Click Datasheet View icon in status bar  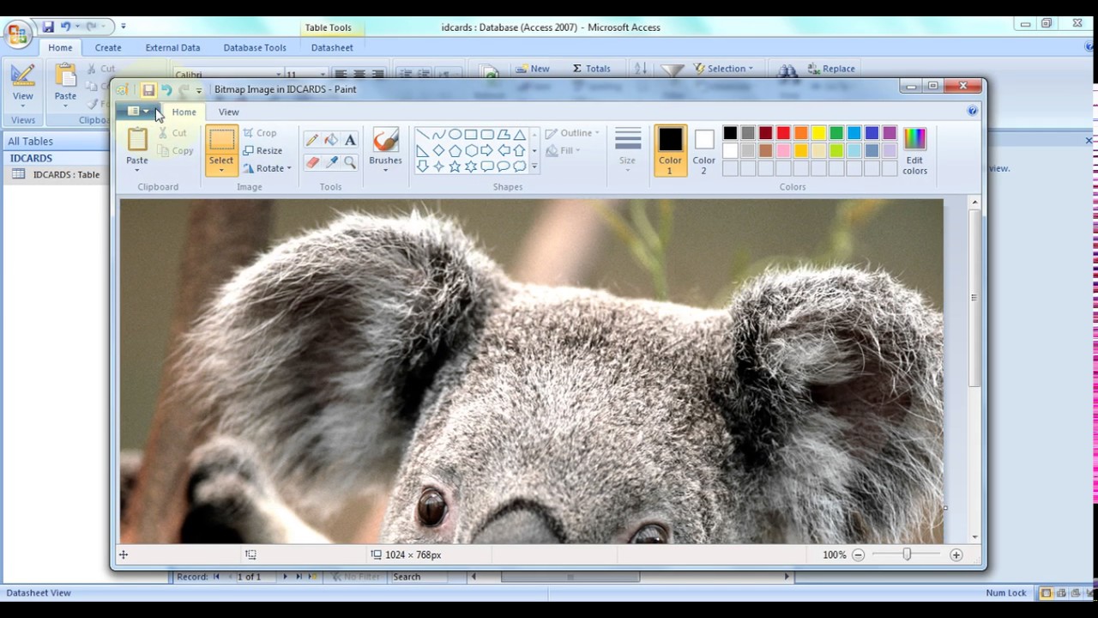[x=1047, y=593]
